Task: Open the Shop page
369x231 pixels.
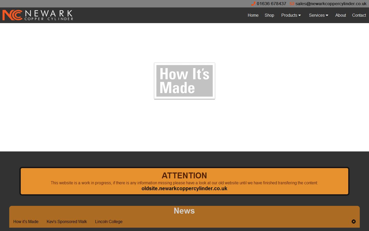Action: pos(269,15)
